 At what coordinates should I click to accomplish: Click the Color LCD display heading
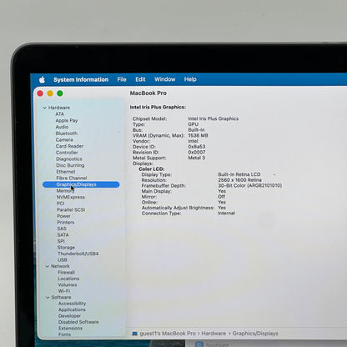152,168
